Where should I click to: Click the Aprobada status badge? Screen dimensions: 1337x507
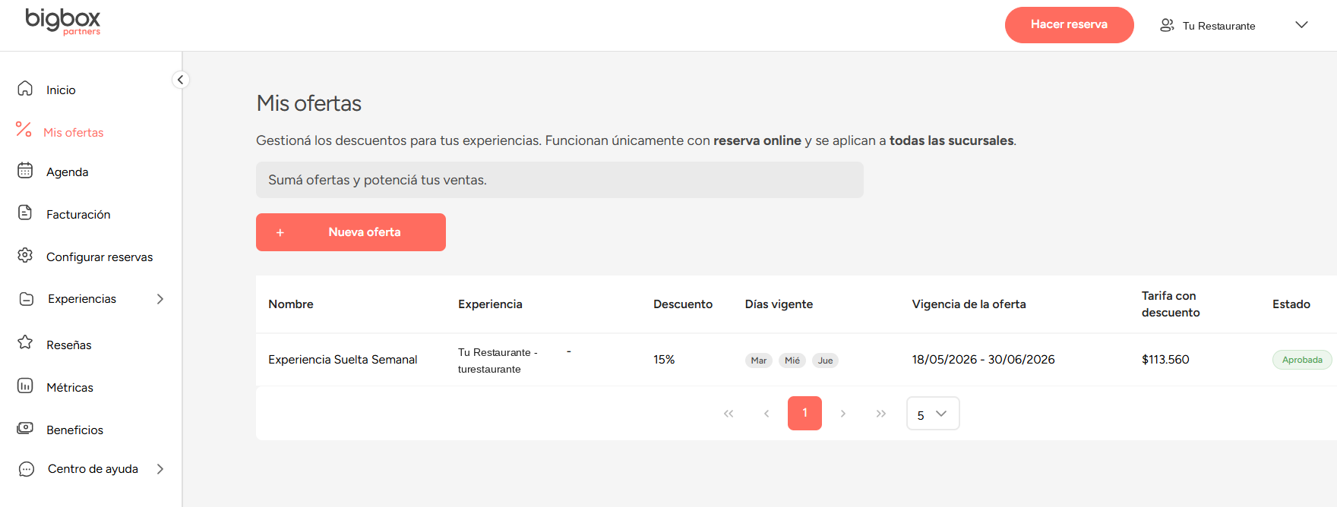click(x=1302, y=360)
